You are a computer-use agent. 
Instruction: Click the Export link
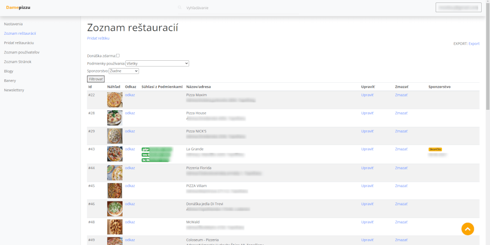coord(474,44)
